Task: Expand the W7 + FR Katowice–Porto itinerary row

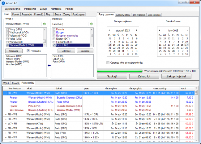Action: (6, 123)
